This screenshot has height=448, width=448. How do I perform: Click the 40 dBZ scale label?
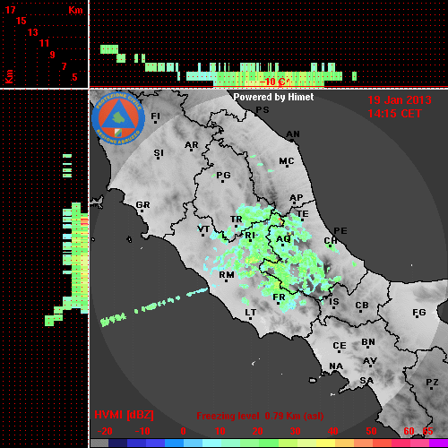(333, 431)
